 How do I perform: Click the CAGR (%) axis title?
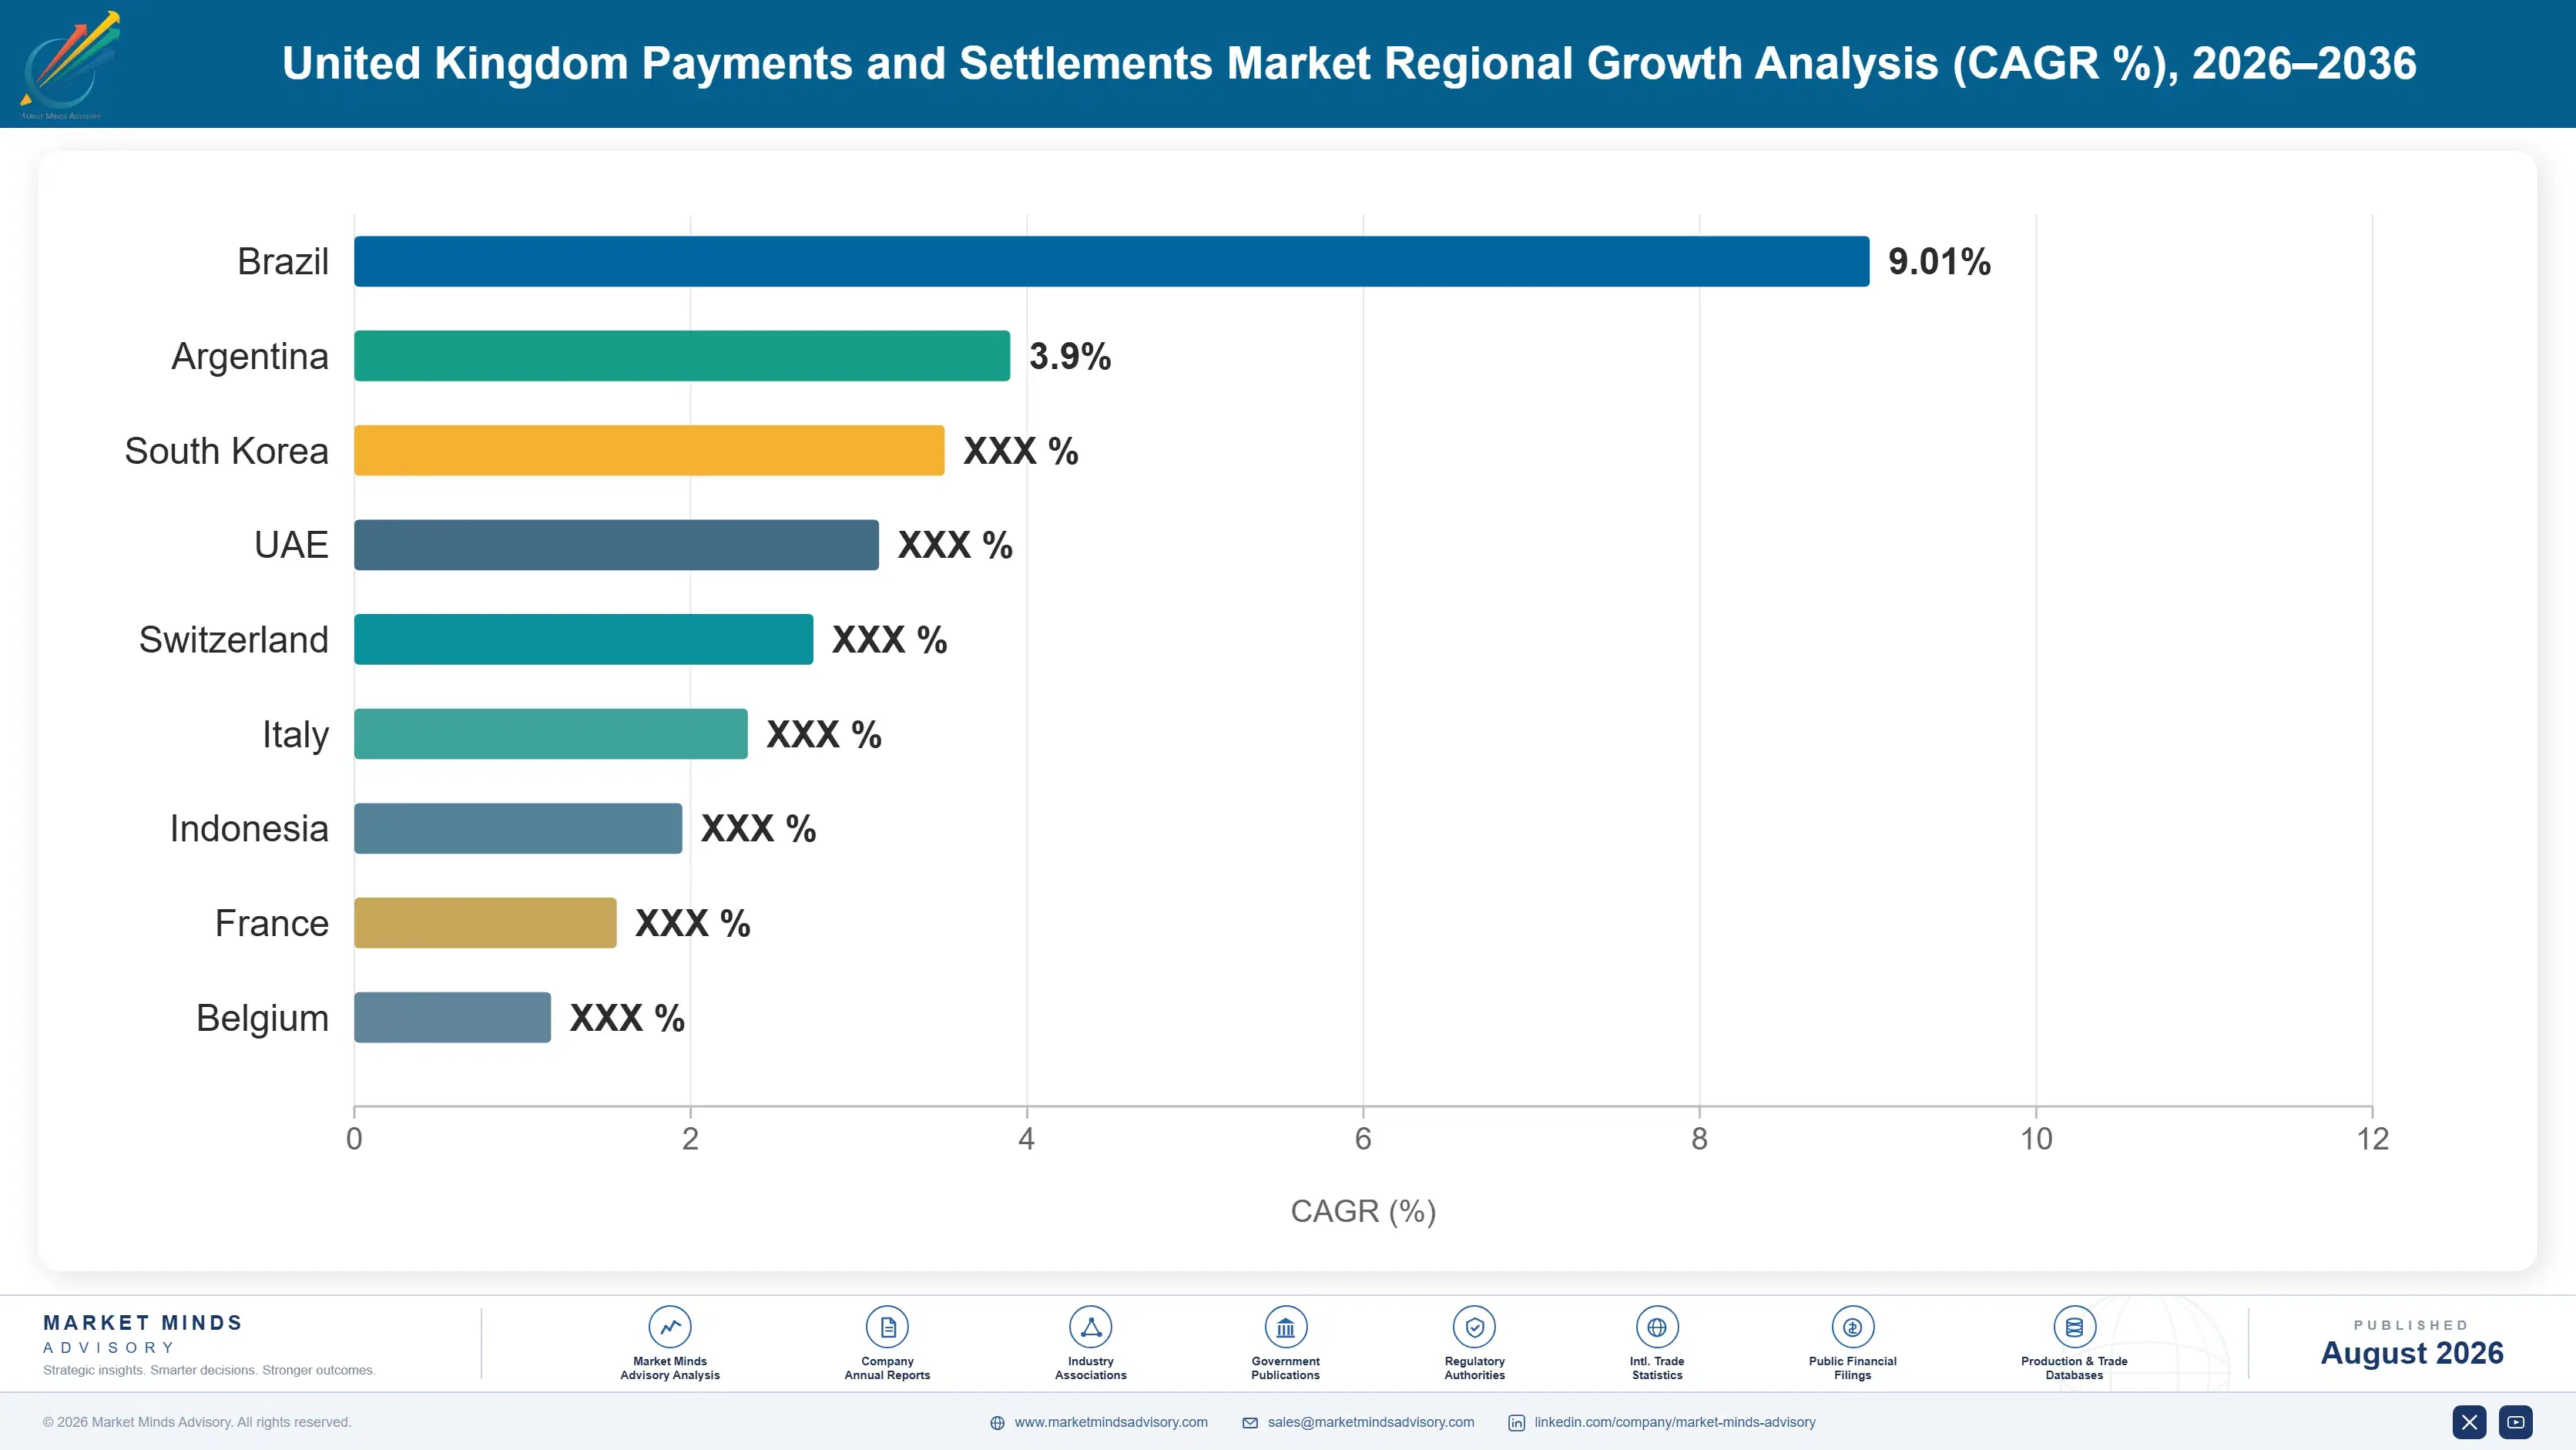point(1363,1211)
